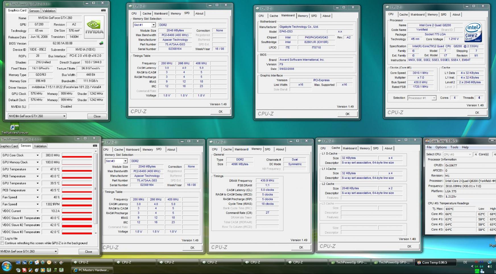Open Cache tab in CPU-Z Q8200 processor window

click(404, 15)
